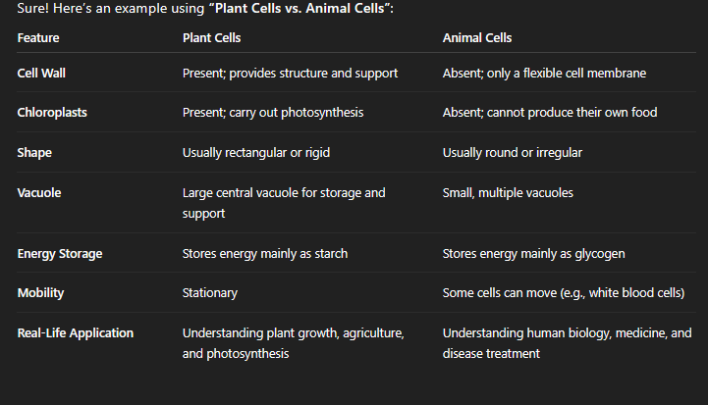Click the 'Plant Cells' column header
Viewport: 708px width, 405px height.
pyautogui.click(x=211, y=38)
